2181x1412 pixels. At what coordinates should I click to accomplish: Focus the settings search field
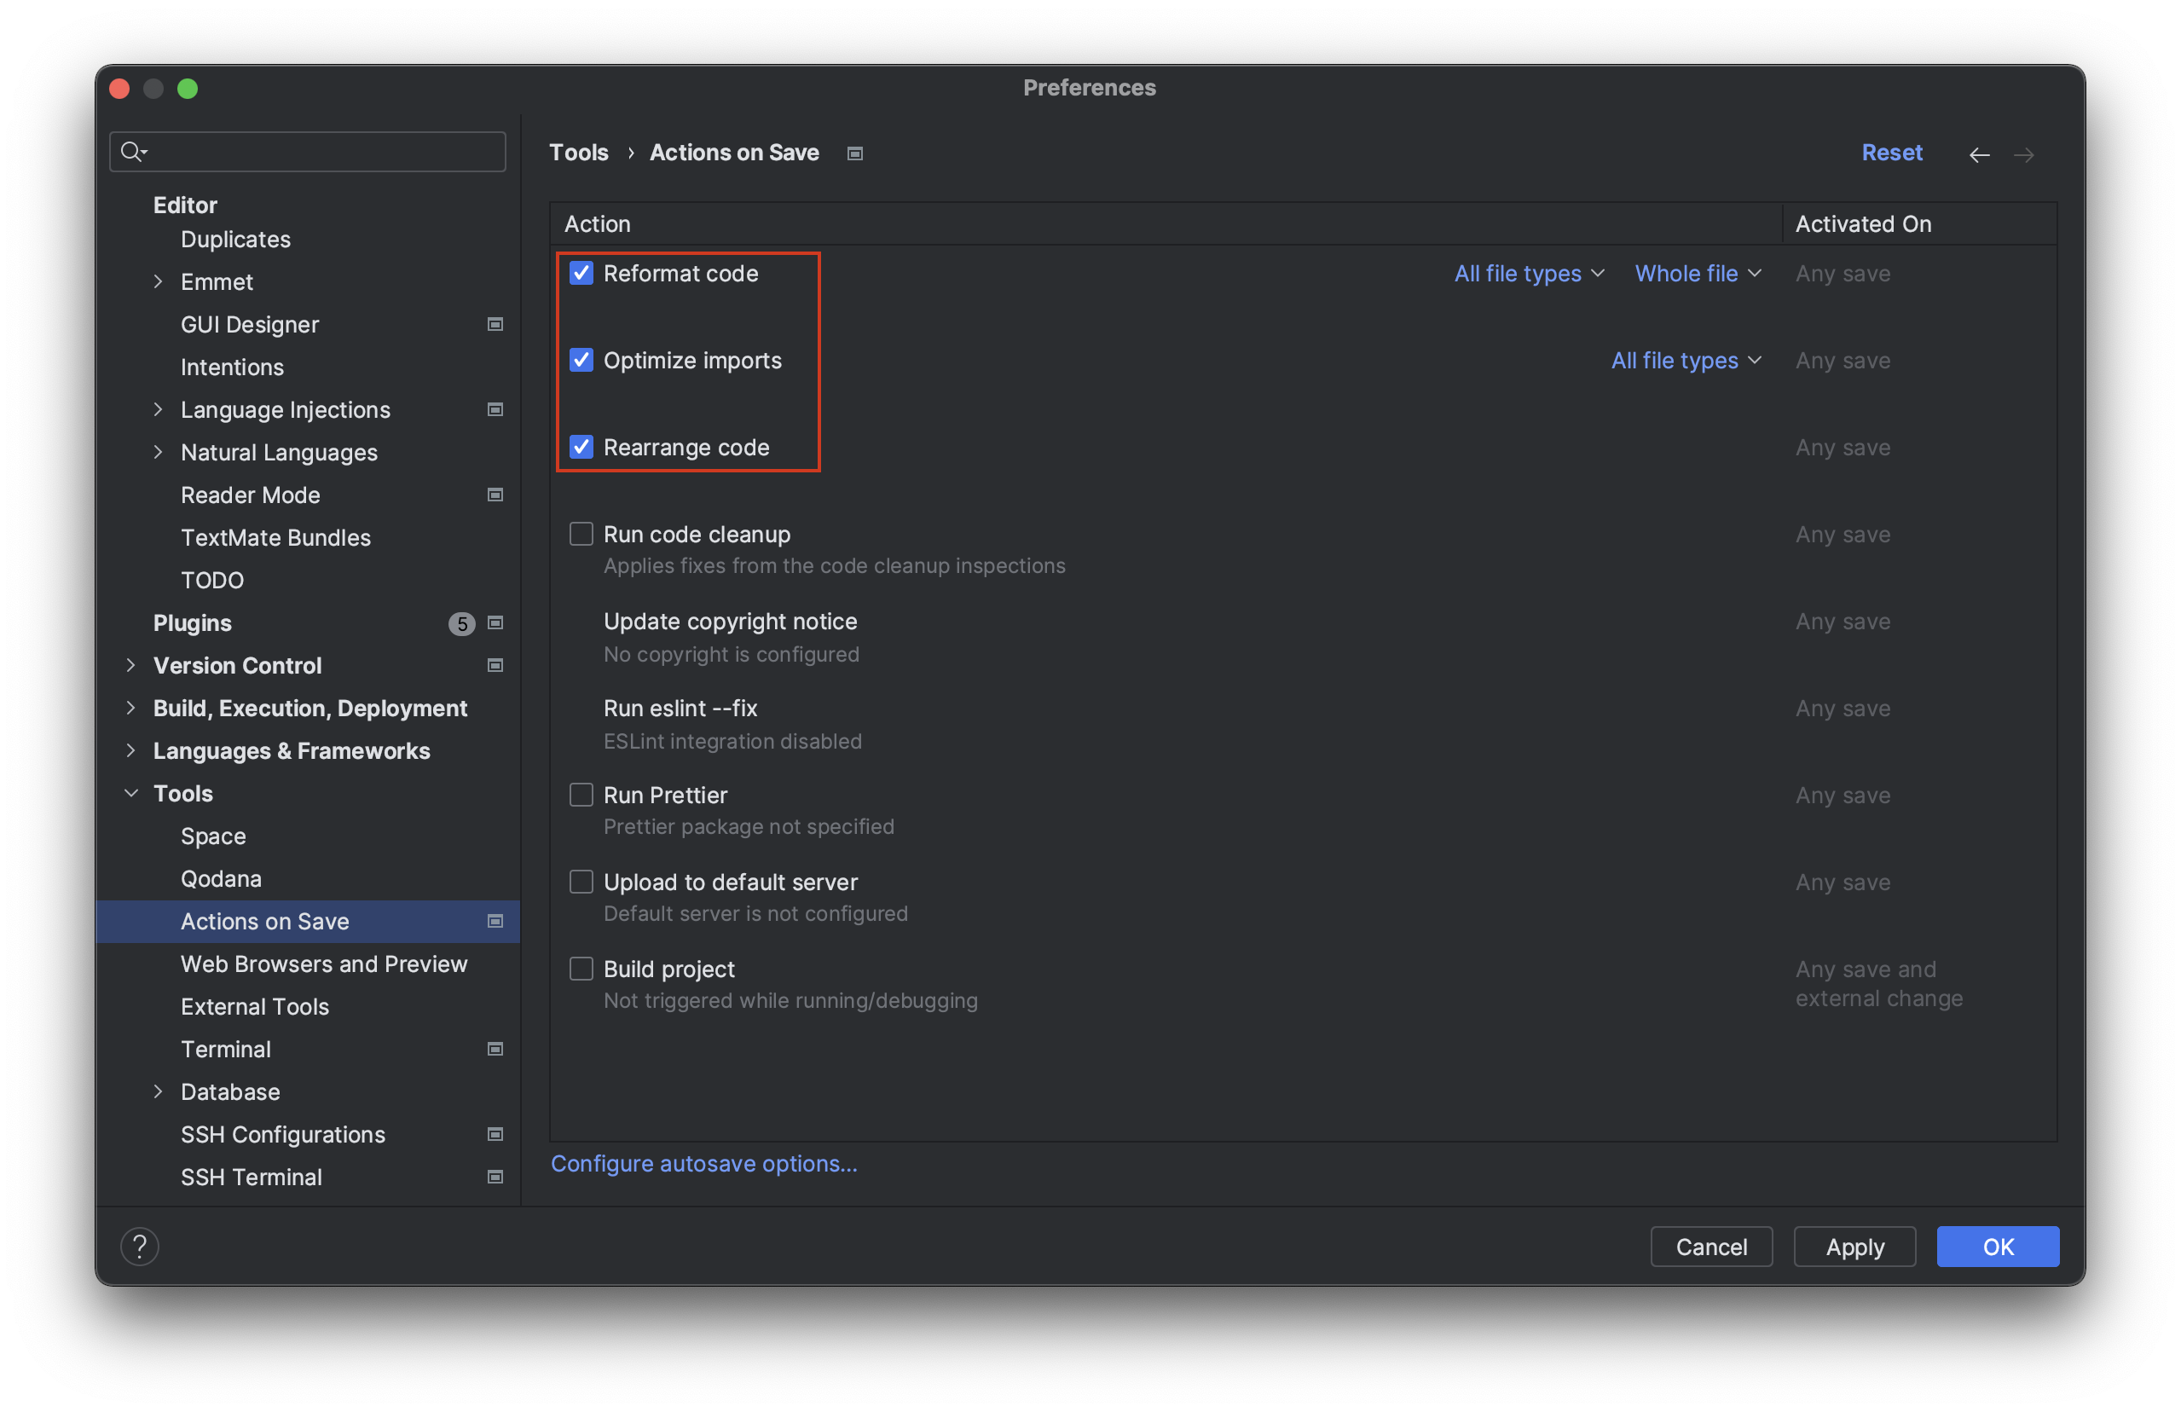(x=307, y=151)
